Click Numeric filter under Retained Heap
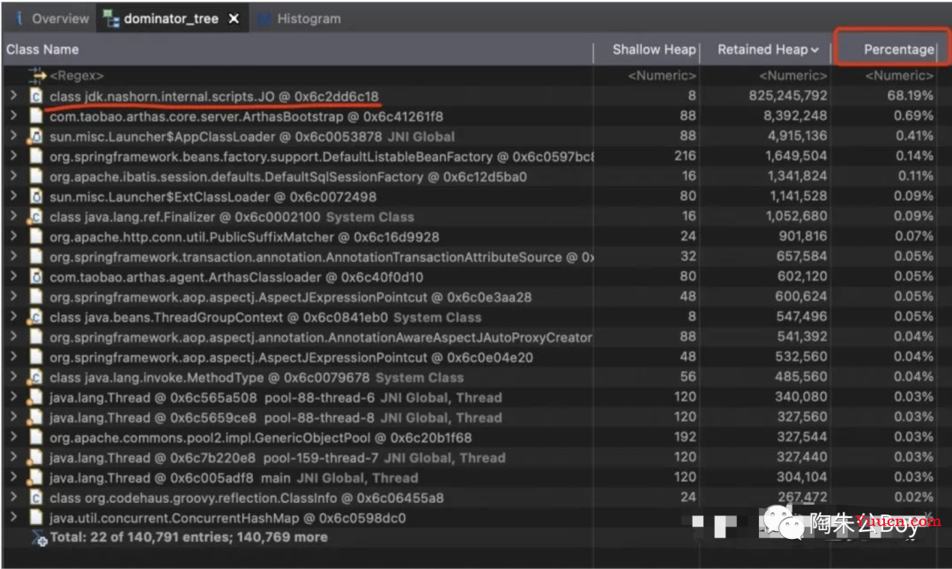952x569 pixels. point(793,76)
